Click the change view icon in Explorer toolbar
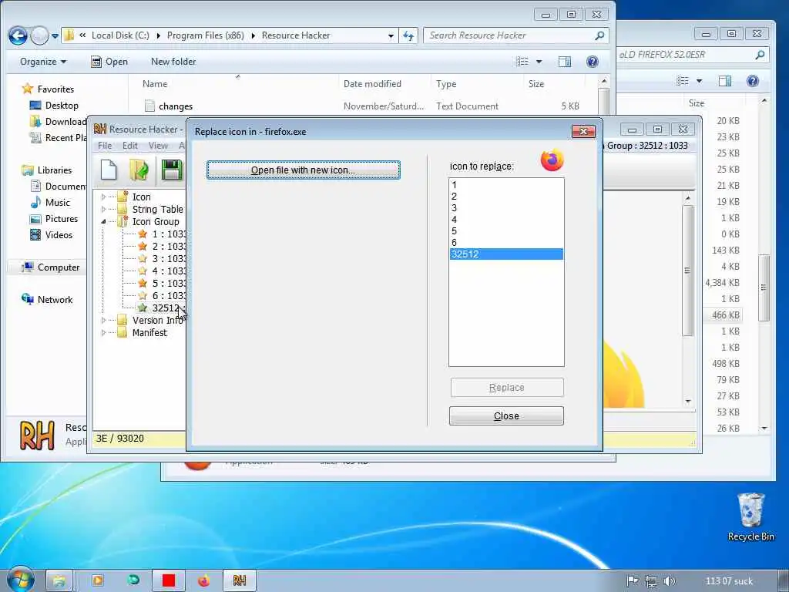 point(522,62)
